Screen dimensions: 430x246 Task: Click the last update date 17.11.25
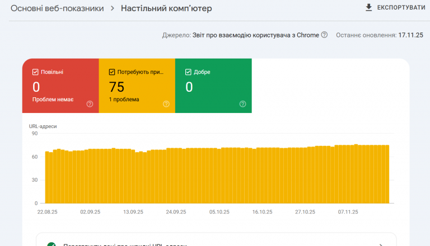click(x=410, y=35)
